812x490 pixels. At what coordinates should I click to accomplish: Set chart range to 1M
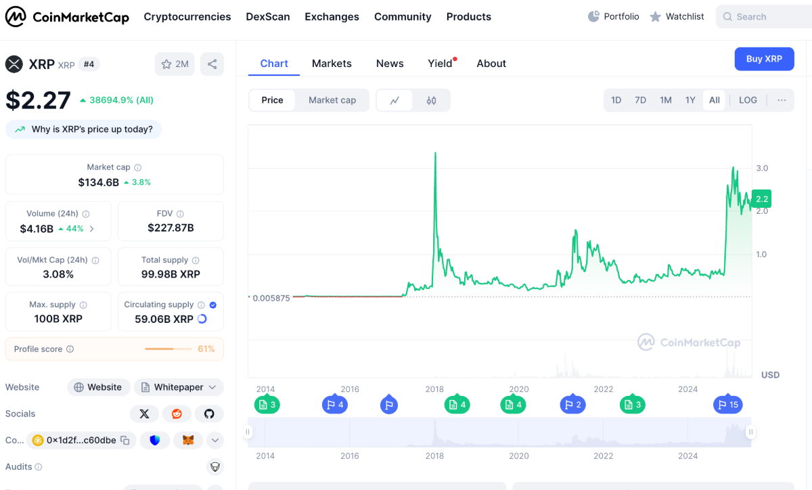666,100
